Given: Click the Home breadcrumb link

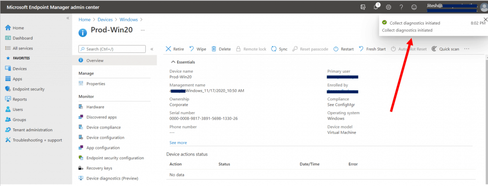Looking at the screenshot, I should point(84,20).
